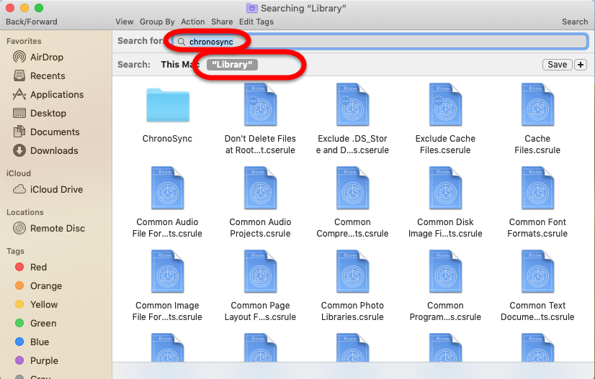The width and height of the screenshot is (595, 379).
Task: Open the Group By toolbar menu
Action: [157, 22]
